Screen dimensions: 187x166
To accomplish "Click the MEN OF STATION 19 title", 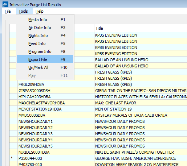I will tap(113, 109).
